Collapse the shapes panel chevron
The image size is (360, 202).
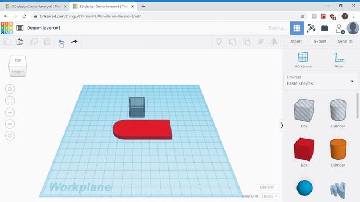pyautogui.click(x=282, y=126)
